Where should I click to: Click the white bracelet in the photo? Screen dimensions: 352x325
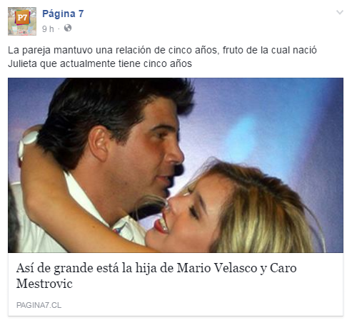26,142
